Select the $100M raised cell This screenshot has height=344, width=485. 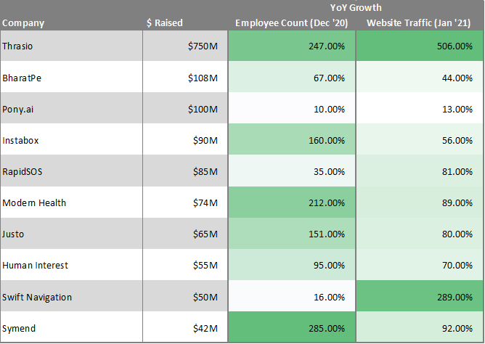click(185, 108)
